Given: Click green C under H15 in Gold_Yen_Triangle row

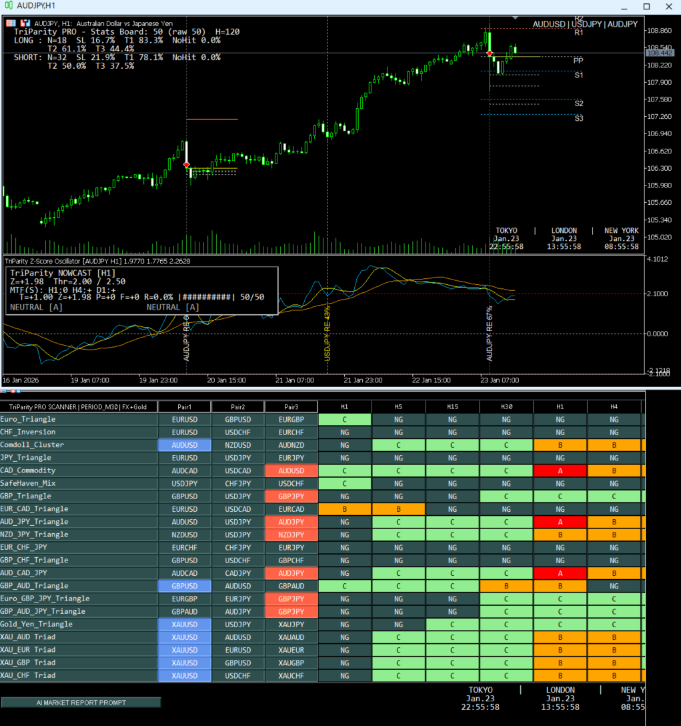Looking at the screenshot, I should tap(452, 624).
